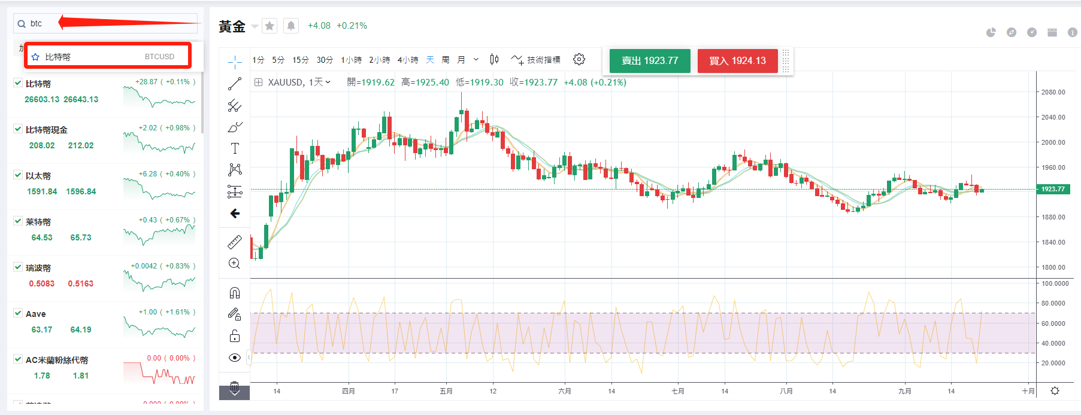Viewport: 1081px width, 415px height.
Task: Toggle the Aave checkbox
Action: click(18, 313)
